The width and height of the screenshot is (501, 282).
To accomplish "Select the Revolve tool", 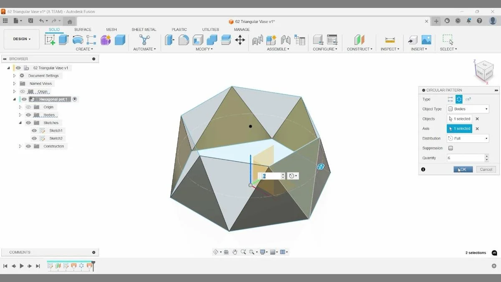I will [78, 40].
